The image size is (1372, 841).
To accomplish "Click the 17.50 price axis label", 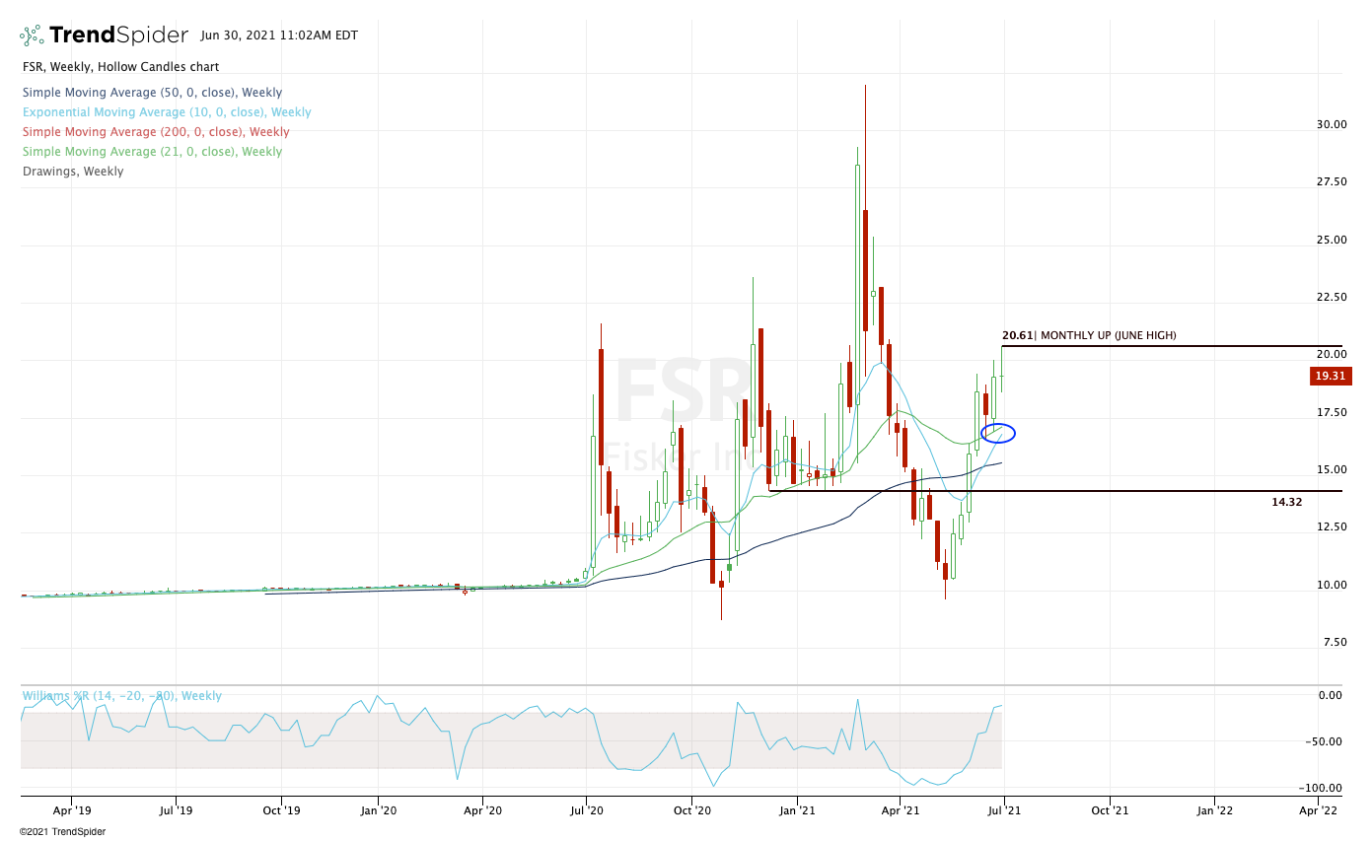I will coord(1334,413).
